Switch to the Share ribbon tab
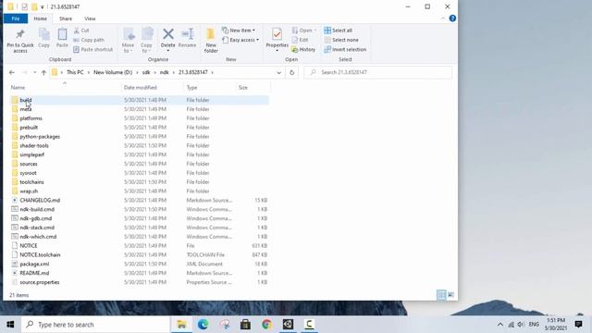 (x=66, y=18)
